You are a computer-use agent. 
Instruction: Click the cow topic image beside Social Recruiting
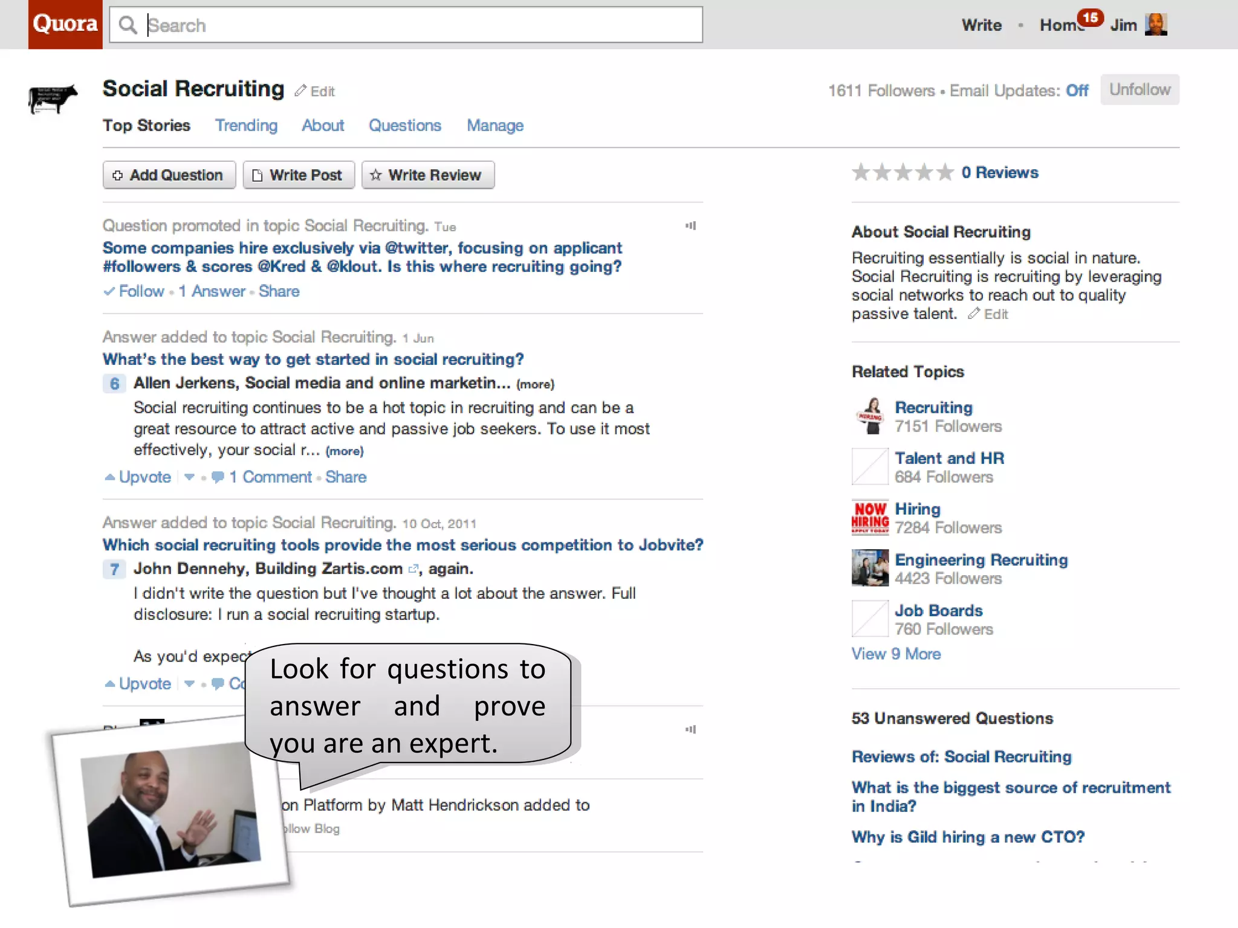pyautogui.click(x=53, y=98)
